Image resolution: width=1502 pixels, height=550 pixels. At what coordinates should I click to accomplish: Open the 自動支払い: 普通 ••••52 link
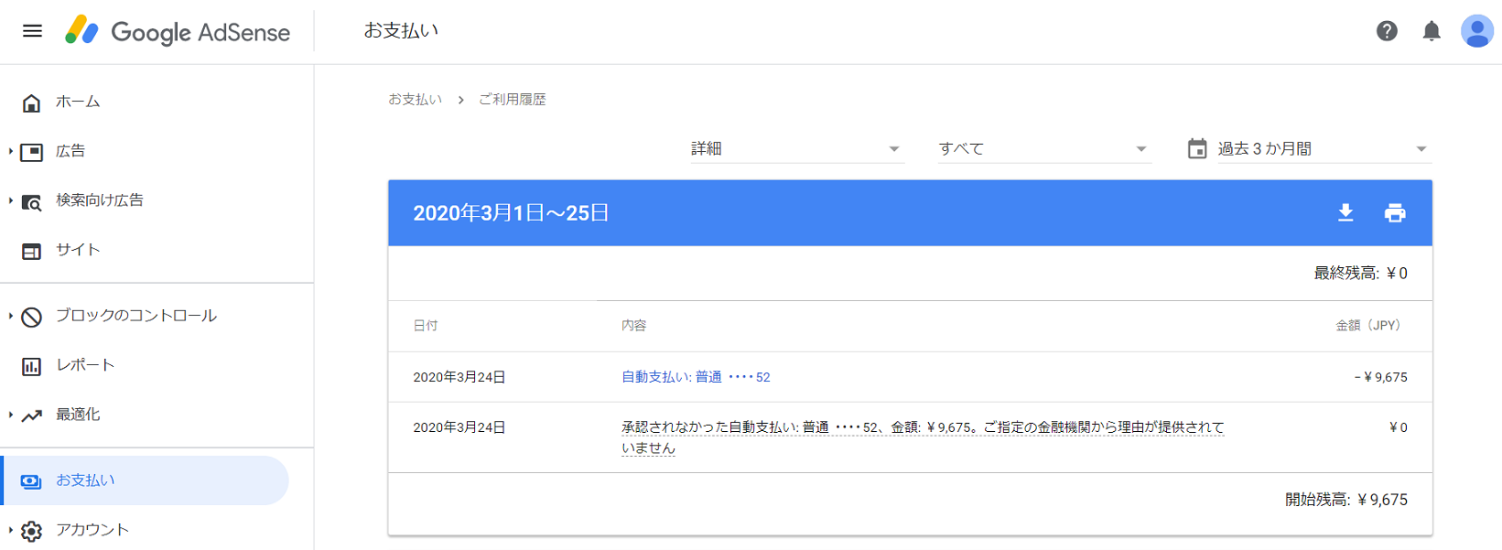pos(695,377)
